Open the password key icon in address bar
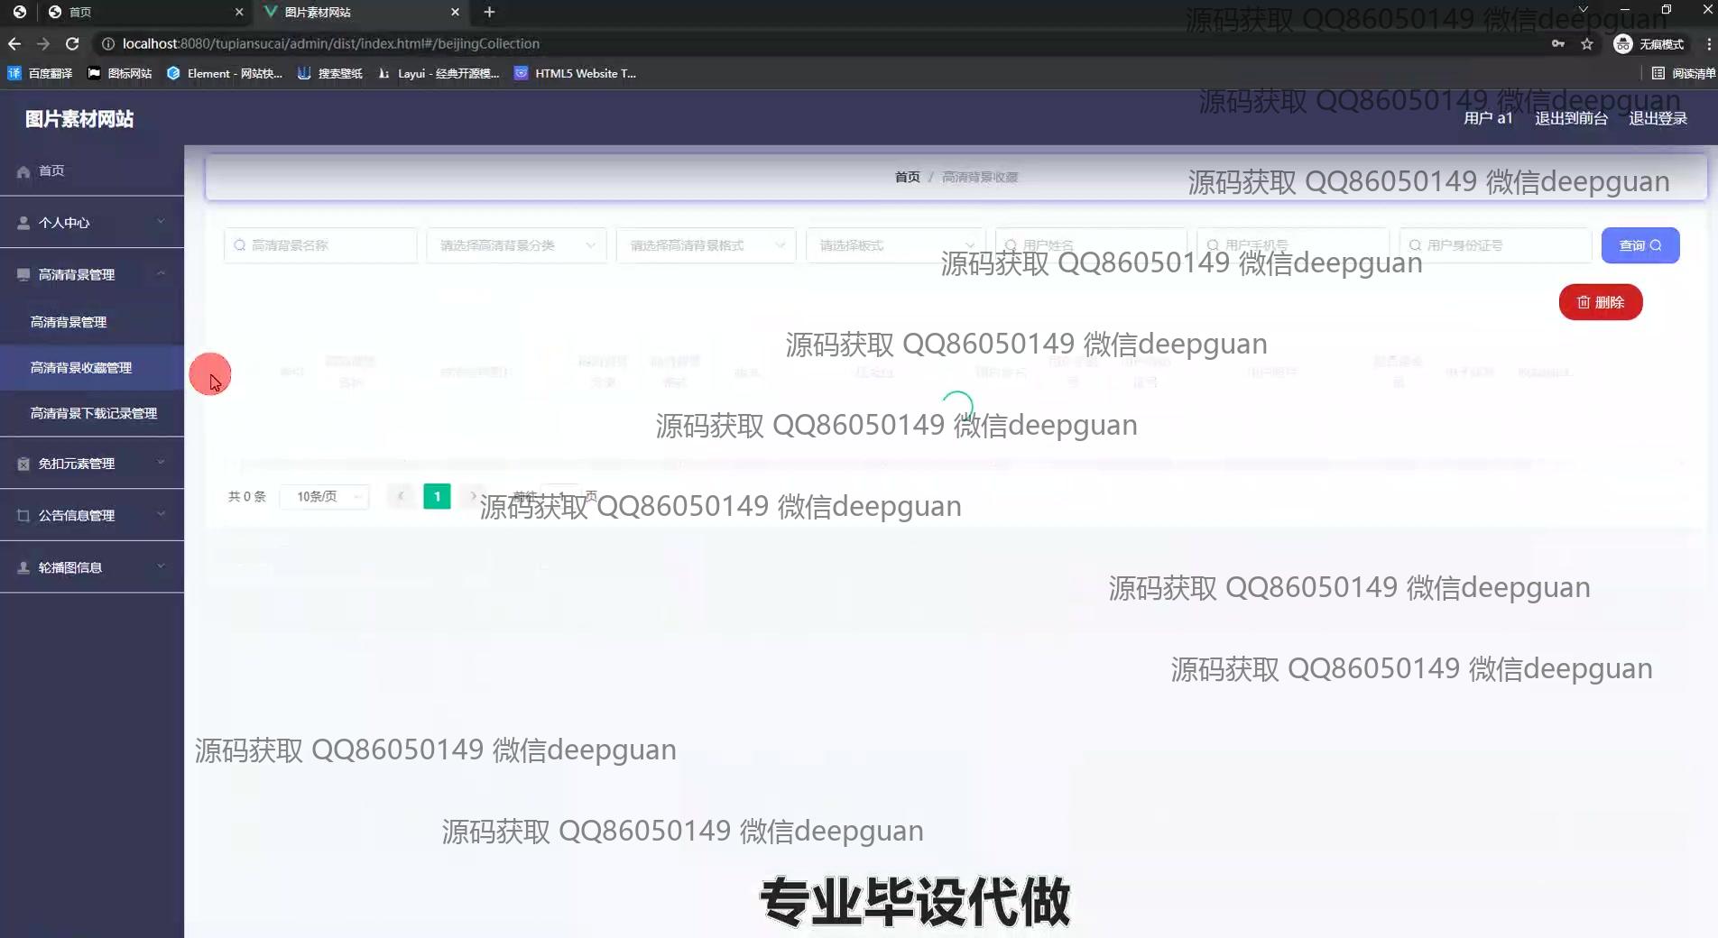The width and height of the screenshot is (1718, 938). point(1558,43)
